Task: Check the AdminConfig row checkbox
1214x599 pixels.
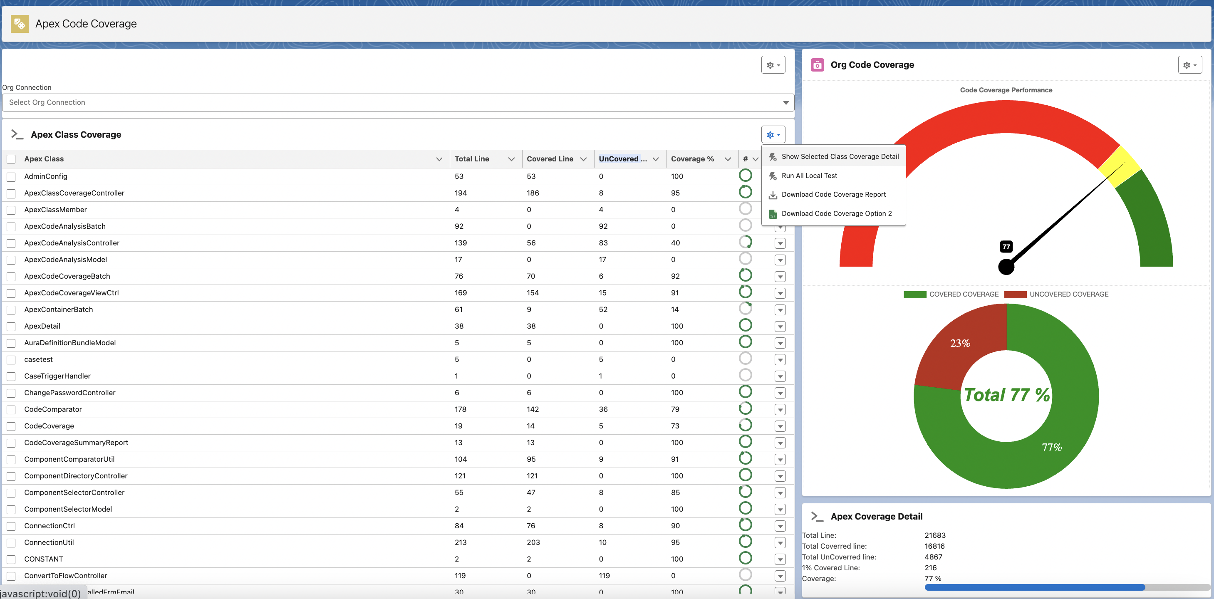Action: pos(11,177)
